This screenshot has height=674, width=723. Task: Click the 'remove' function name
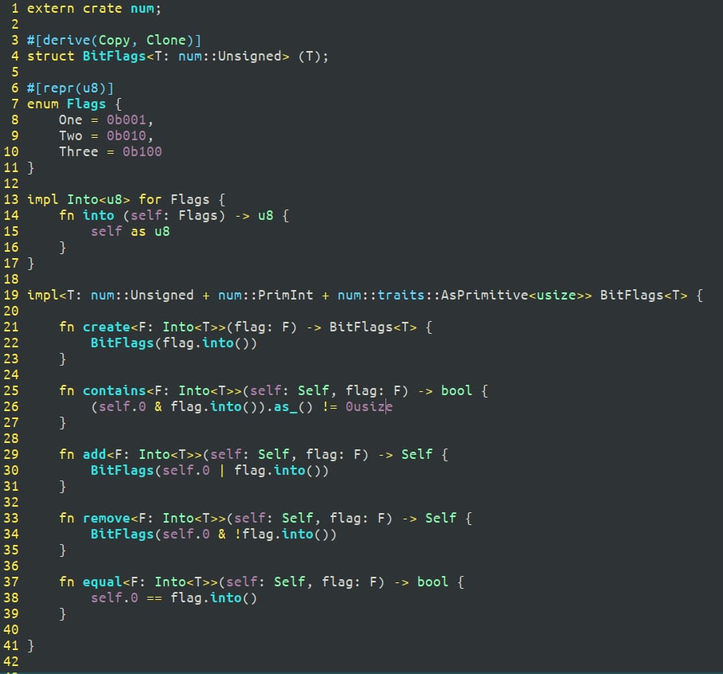(106, 519)
